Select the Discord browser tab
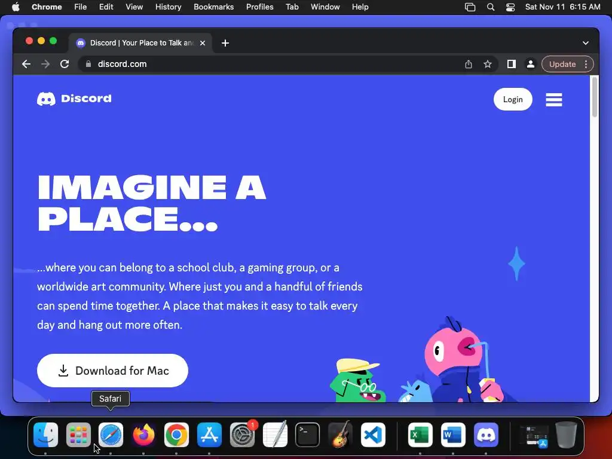The width and height of the screenshot is (612, 459). coord(140,43)
